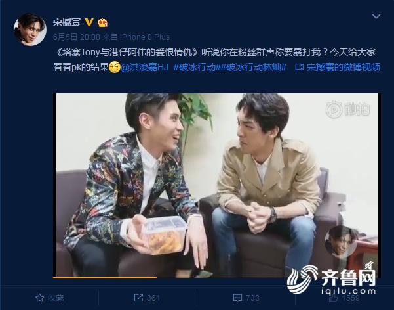Open the @洪浚嘉HJ mention link
This screenshot has height=310, width=394.
144,67
